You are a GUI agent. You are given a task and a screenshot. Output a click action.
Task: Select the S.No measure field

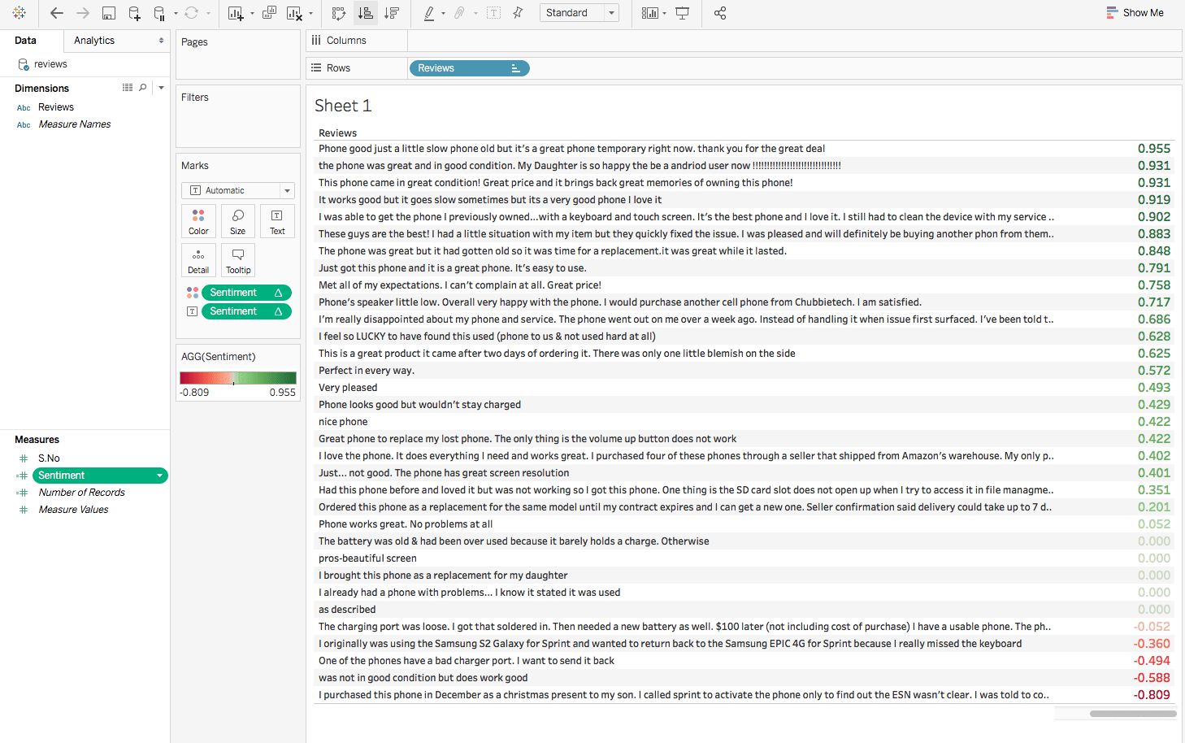click(49, 458)
